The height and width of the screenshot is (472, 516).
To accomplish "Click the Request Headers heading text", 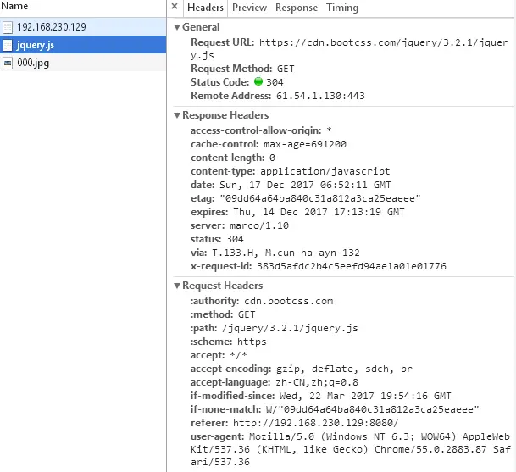I will click(x=223, y=286).
